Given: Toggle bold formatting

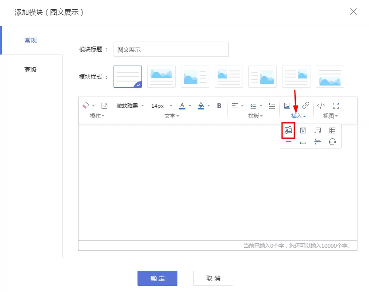Looking at the screenshot, I should [219, 105].
